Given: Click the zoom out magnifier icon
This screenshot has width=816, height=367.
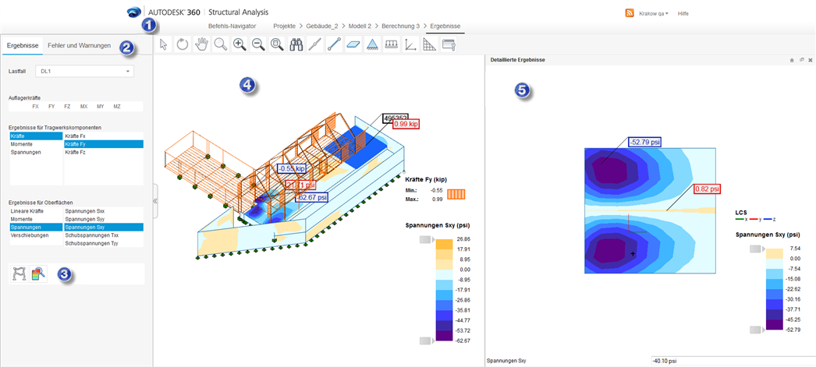Looking at the screenshot, I should [258, 45].
